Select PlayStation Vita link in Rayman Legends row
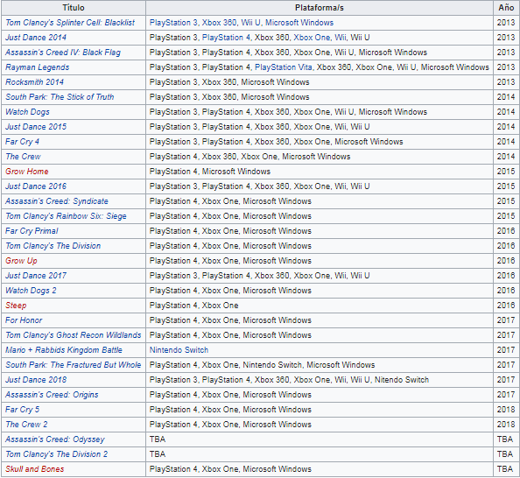 284,67
